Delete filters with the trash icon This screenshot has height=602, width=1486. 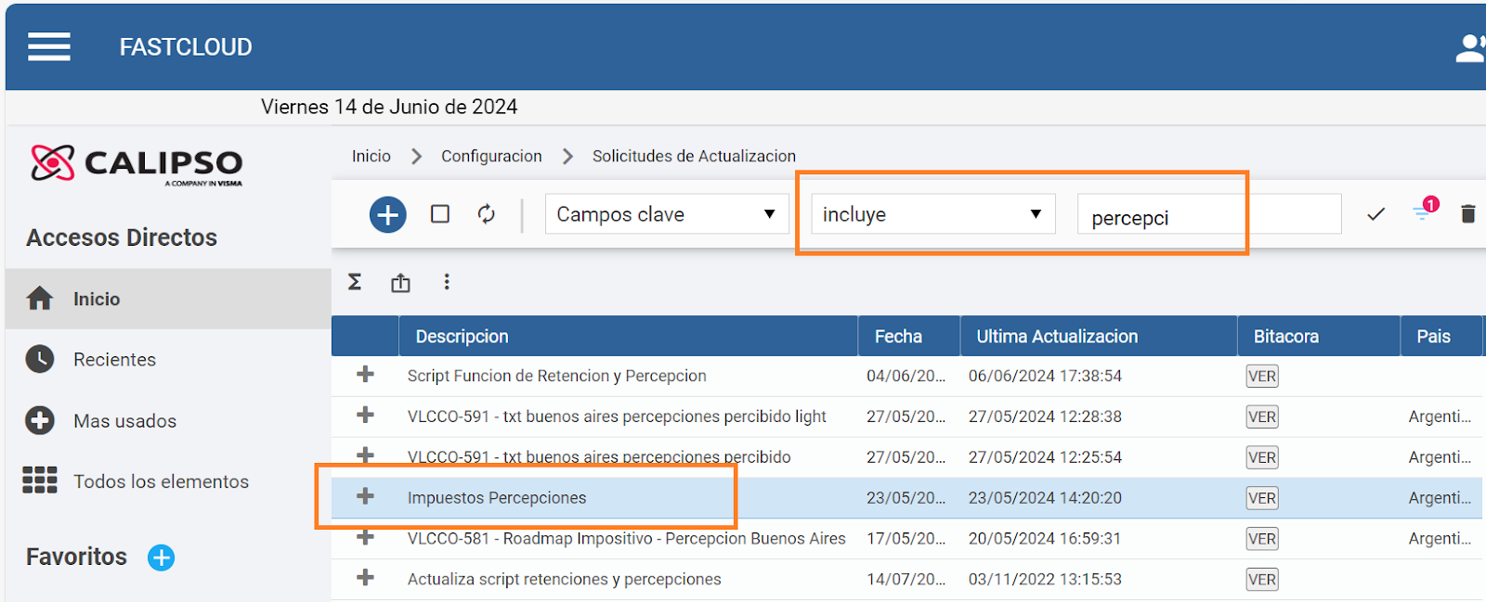(x=1468, y=214)
